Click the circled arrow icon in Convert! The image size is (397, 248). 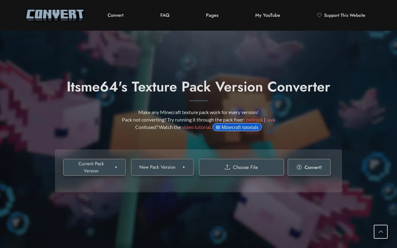click(x=299, y=167)
